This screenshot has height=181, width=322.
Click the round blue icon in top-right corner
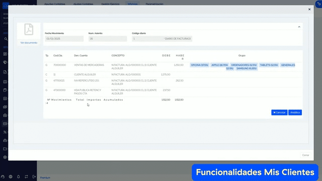[318, 4]
